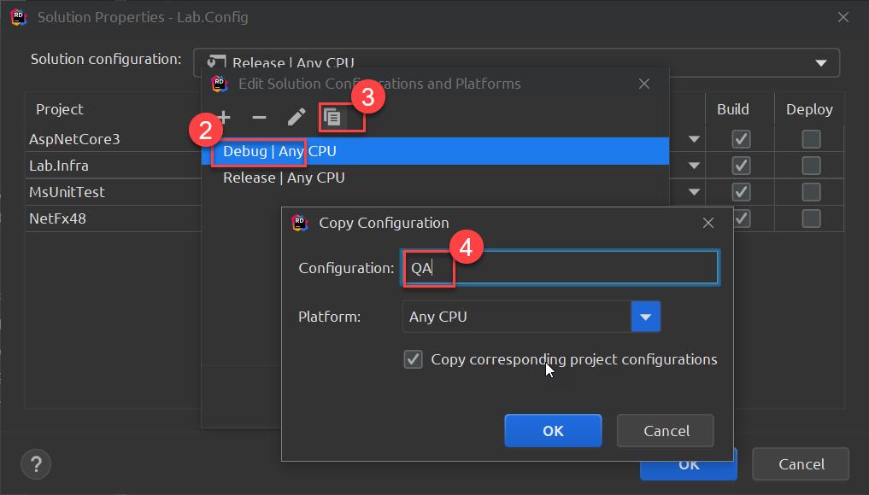The image size is (869, 495).
Task: Enable Deploy for Lab.Infra project
Action: [811, 166]
